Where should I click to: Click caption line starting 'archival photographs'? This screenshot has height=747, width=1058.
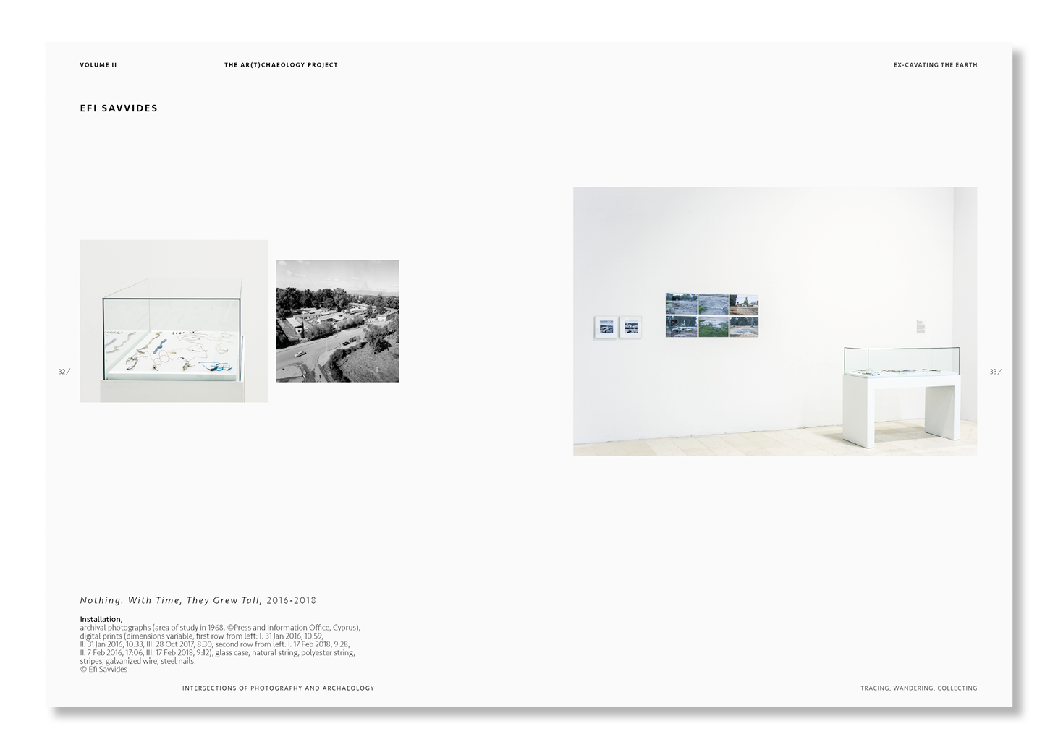(x=220, y=628)
